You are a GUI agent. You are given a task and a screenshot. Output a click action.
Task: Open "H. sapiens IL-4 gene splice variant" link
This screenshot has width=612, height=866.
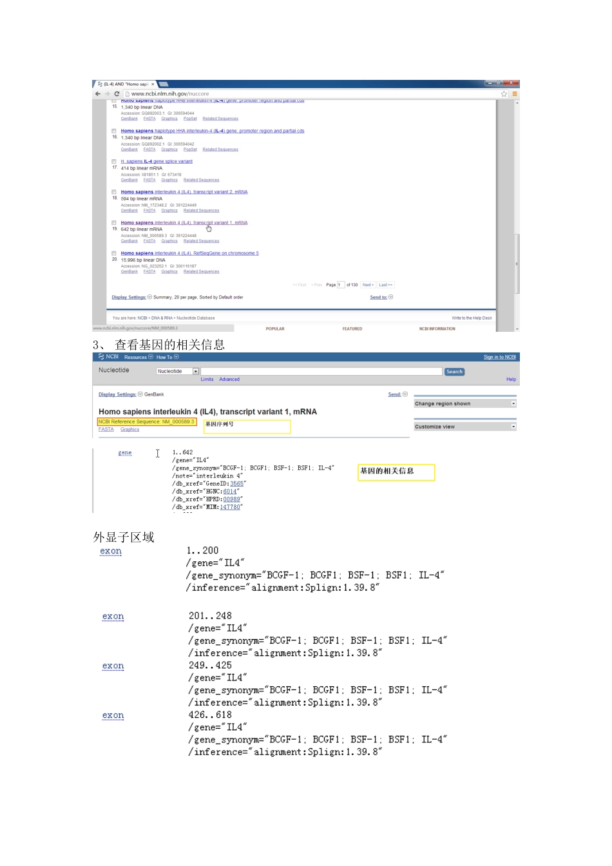tap(157, 161)
